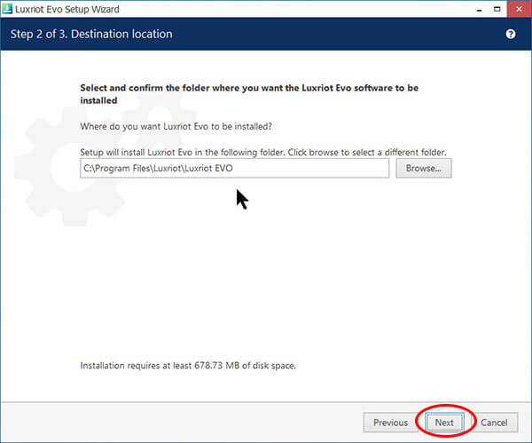Click the "Luxriot Evo Setup Wizard" title text
Screen dimensions: 532x443
[x=68, y=8]
